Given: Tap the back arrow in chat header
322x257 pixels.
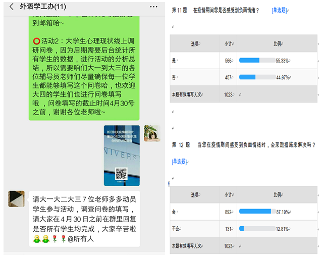Looking at the screenshot, I should [x=11, y=7].
